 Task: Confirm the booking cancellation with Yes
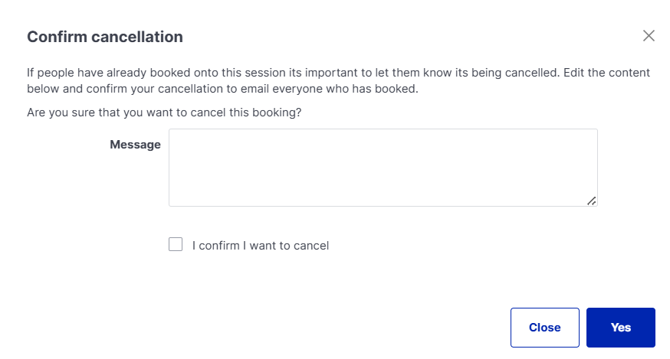620,327
